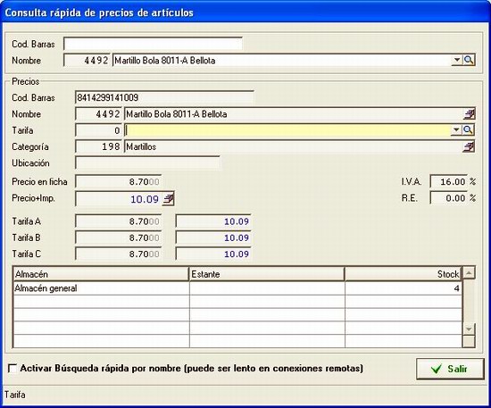This screenshot has width=491, height=408.
Task: Click the Stock column header
Action: pyautogui.click(x=404, y=274)
